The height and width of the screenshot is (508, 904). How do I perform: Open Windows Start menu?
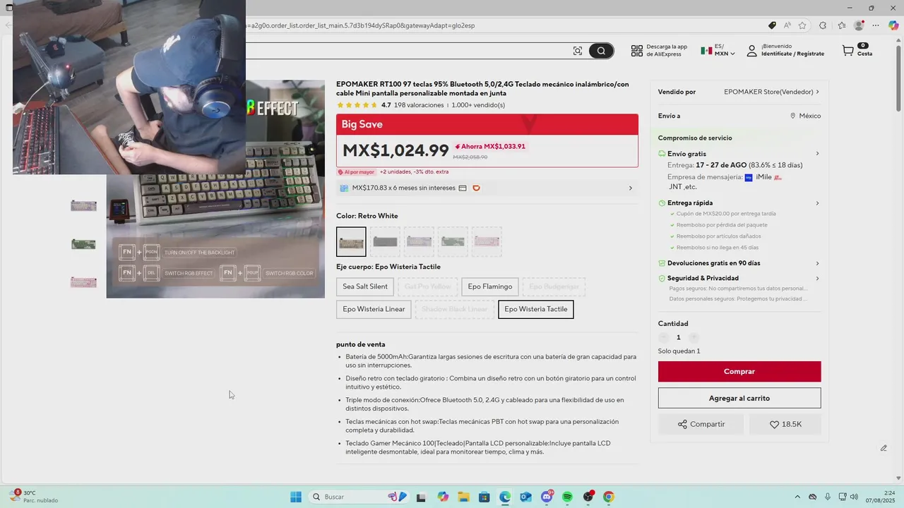296,497
